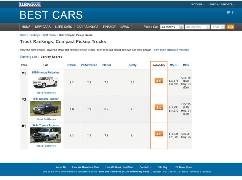Open the Twitter bird icon

[228, 12]
